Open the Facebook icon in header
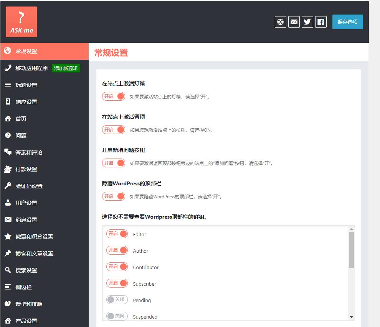Viewport: 380px width, 327px height. click(321, 22)
